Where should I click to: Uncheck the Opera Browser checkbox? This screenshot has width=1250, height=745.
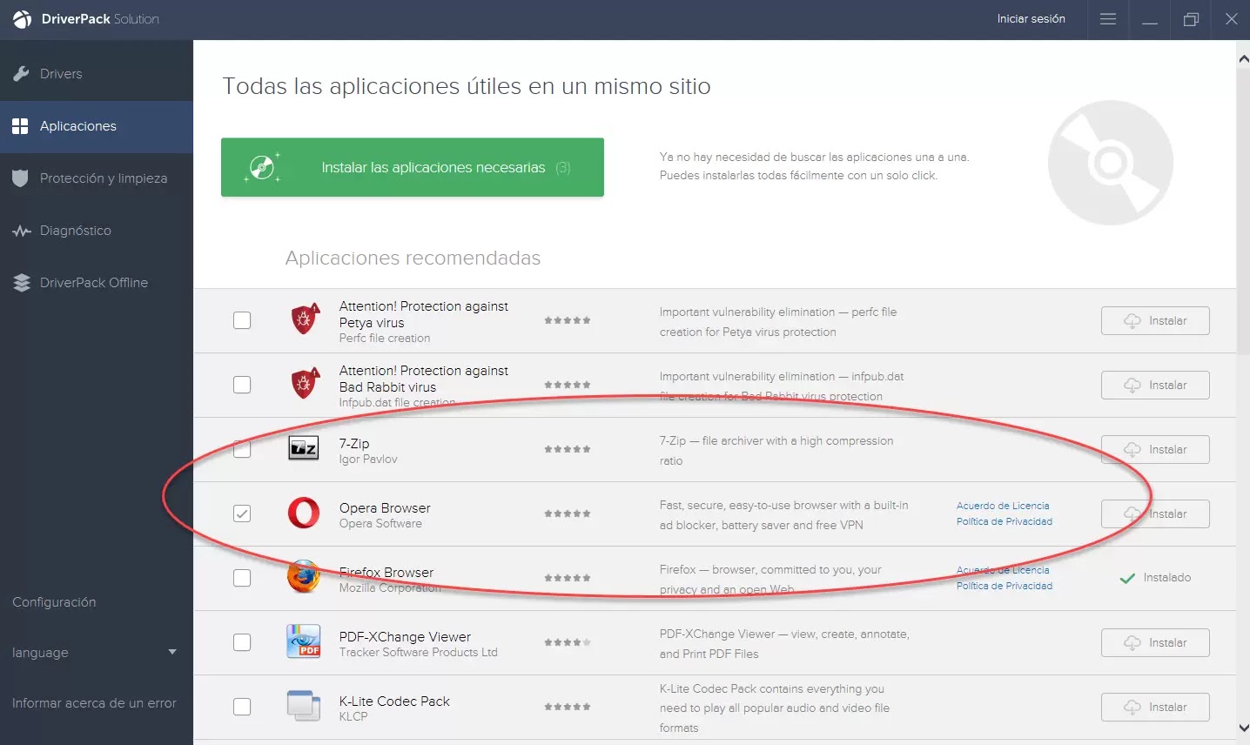pos(242,513)
